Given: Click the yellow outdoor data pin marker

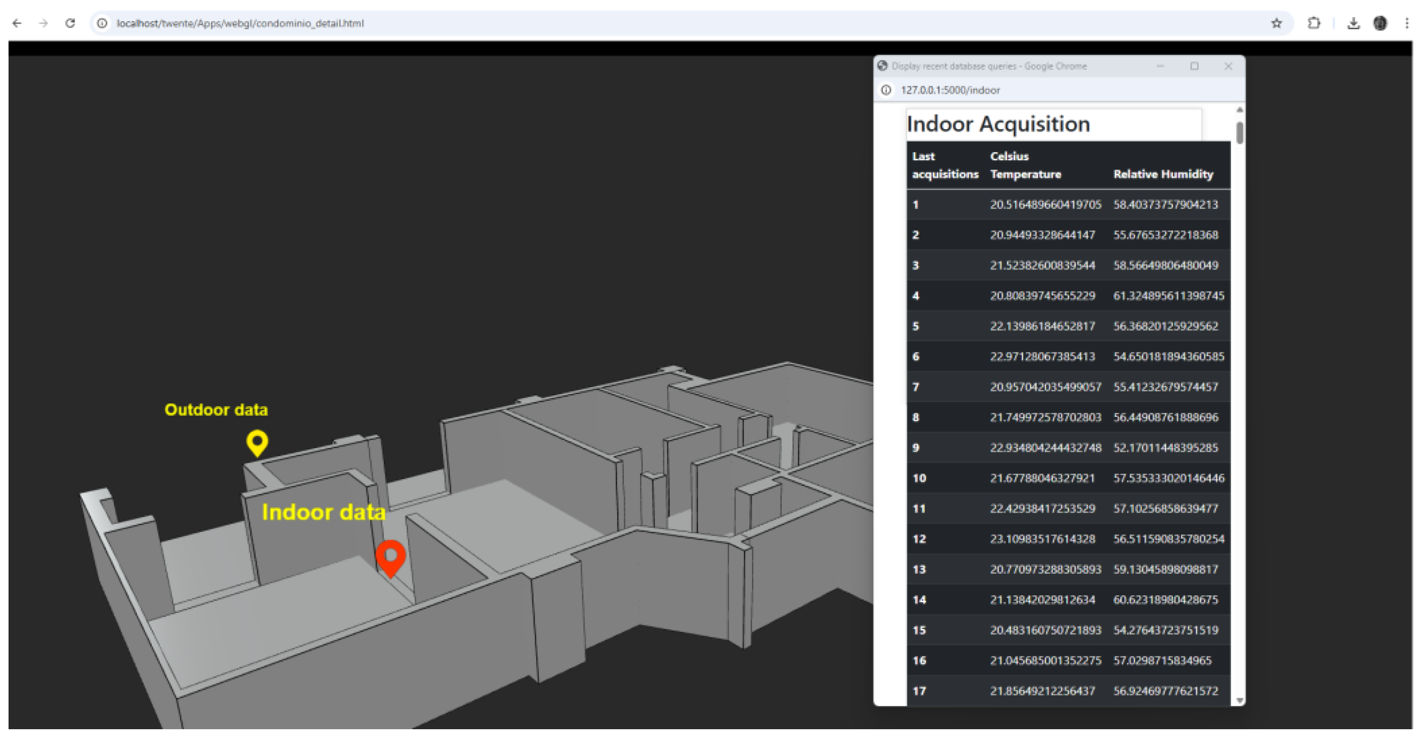Looking at the screenshot, I should click(257, 442).
